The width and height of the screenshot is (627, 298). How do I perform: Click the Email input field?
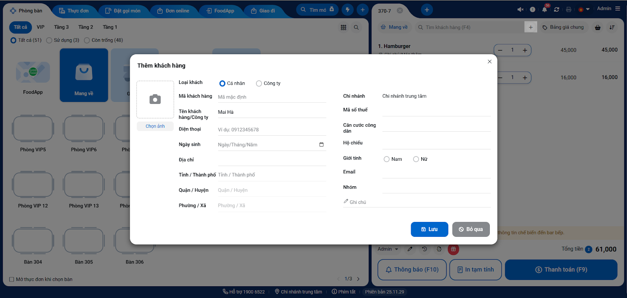click(437, 172)
